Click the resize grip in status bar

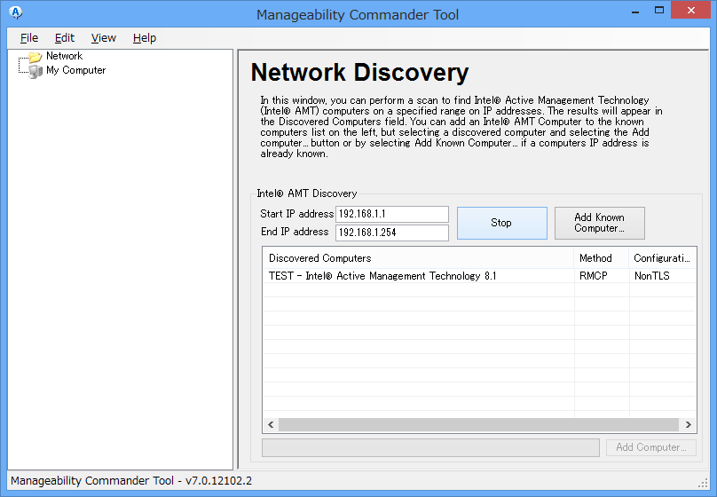point(704,483)
